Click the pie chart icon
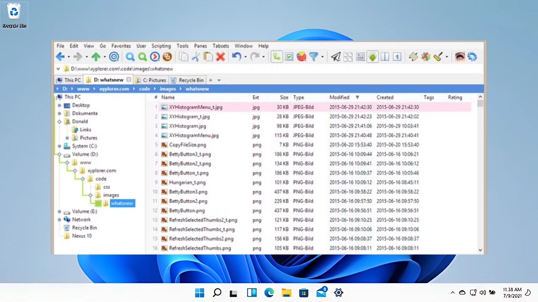538x302 pixels. pyautogui.click(x=301, y=57)
